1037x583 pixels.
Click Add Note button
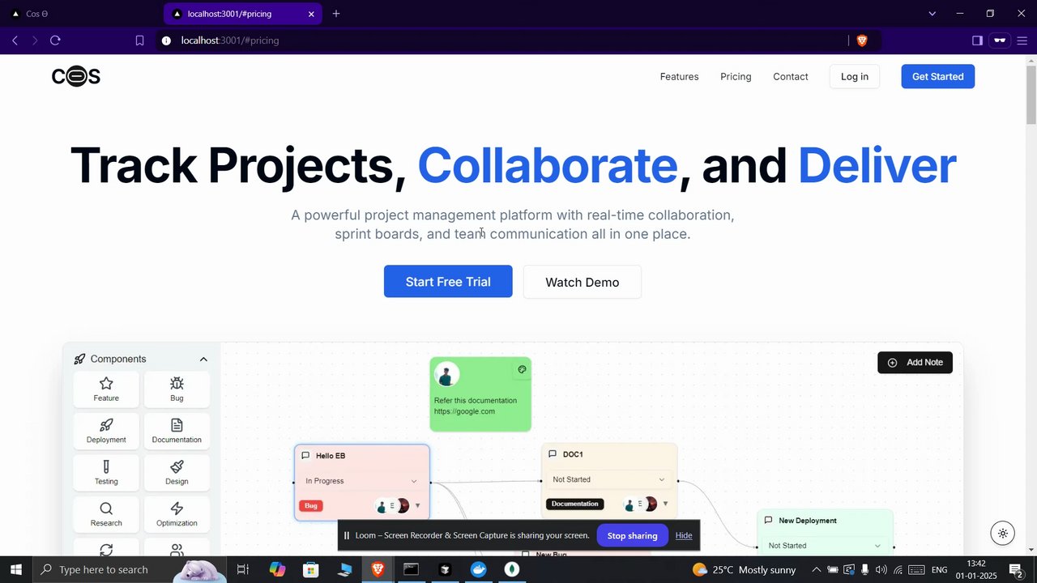coord(915,363)
